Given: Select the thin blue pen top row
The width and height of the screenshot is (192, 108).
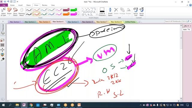Looking at the screenshot, I should pos(44,10).
